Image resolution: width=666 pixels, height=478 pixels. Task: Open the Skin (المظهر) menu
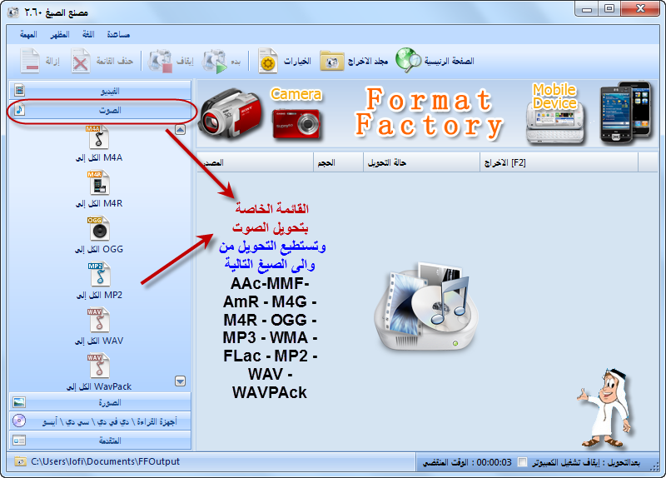click(60, 34)
